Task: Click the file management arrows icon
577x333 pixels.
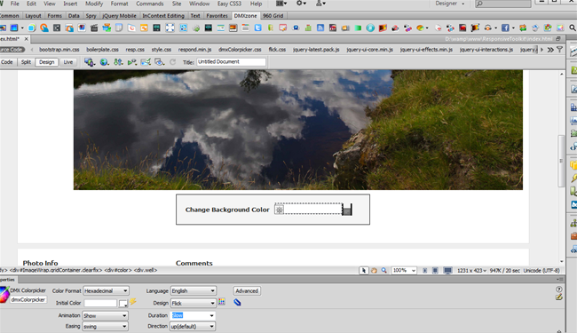Action: (118, 62)
